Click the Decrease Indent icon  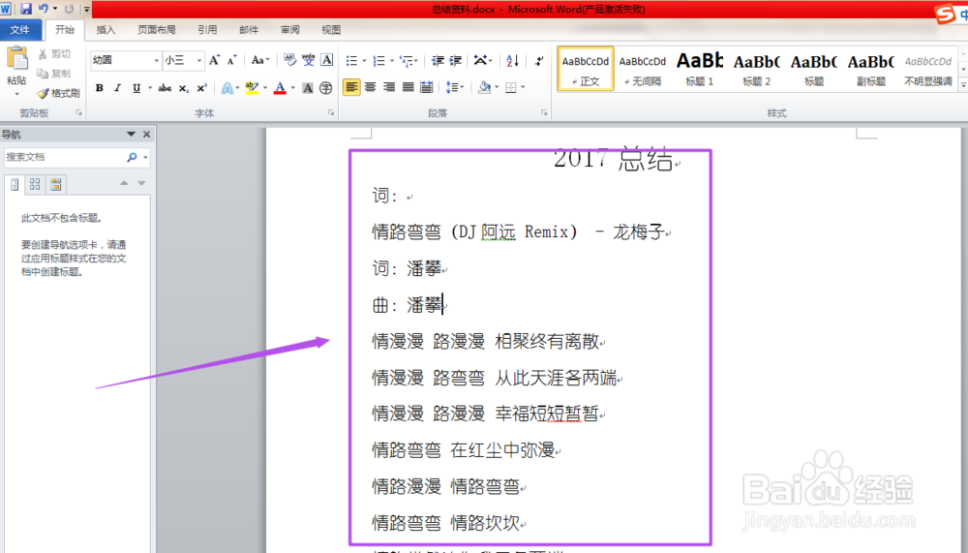click(x=438, y=61)
